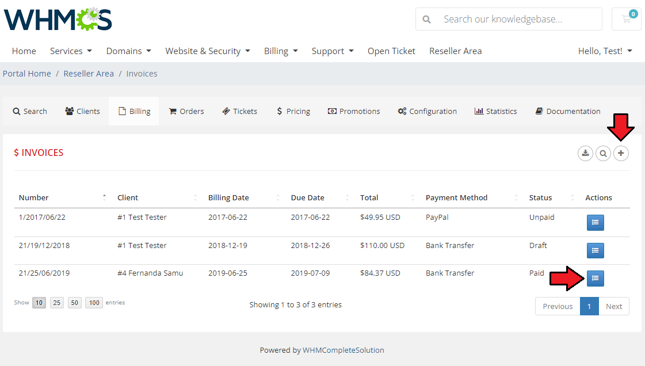This screenshot has height=366, width=645.
Task: Show 25 entries per page
Action: [x=57, y=303]
